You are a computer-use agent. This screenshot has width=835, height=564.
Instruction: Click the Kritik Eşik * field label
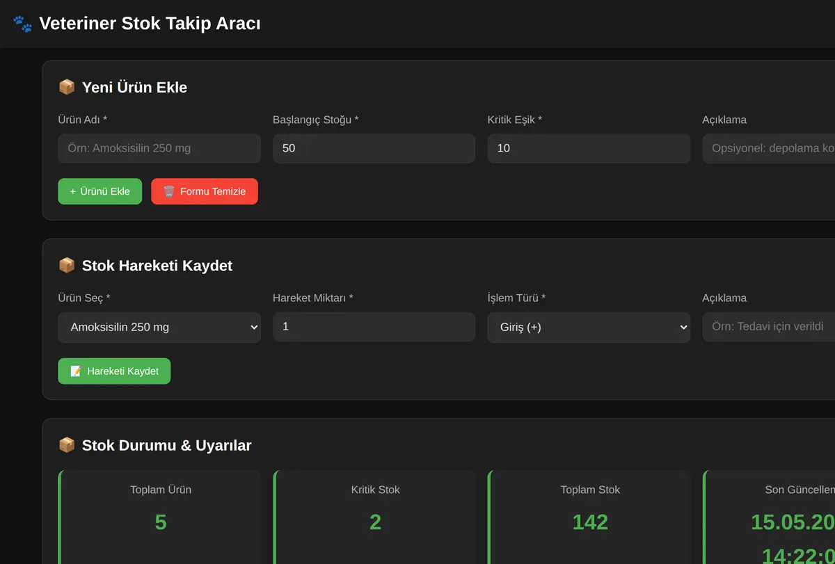click(x=515, y=120)
